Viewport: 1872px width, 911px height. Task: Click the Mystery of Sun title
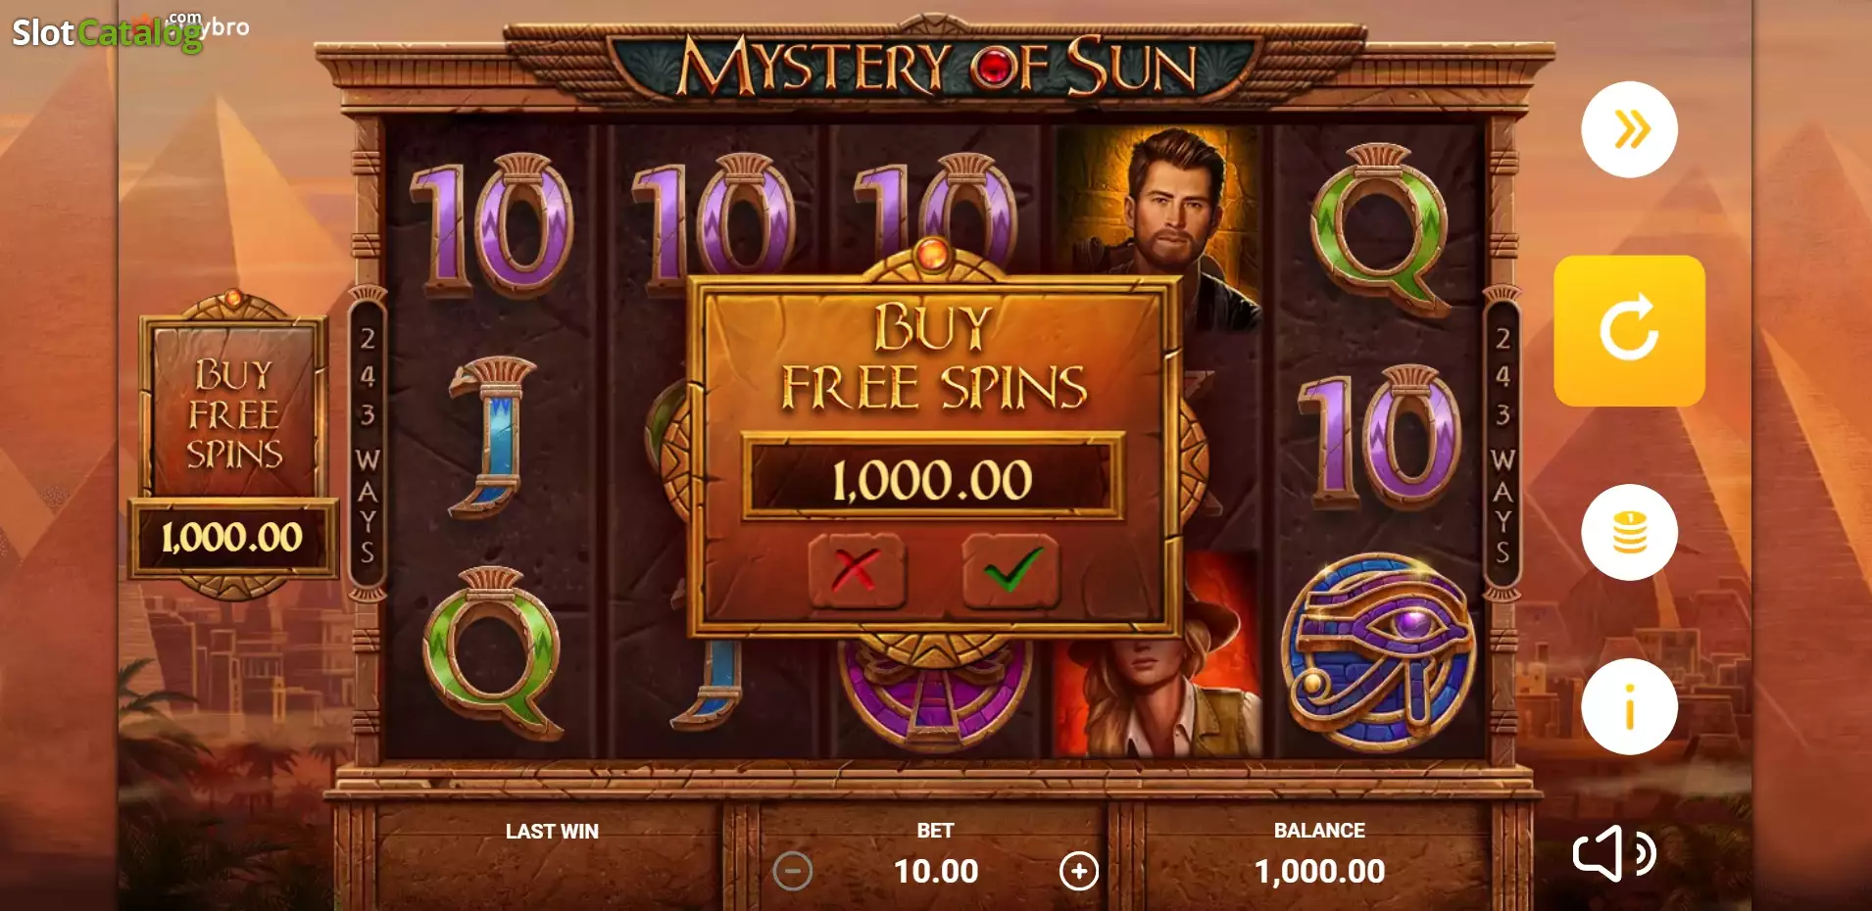pyautogui.click(x=936, y=67)
